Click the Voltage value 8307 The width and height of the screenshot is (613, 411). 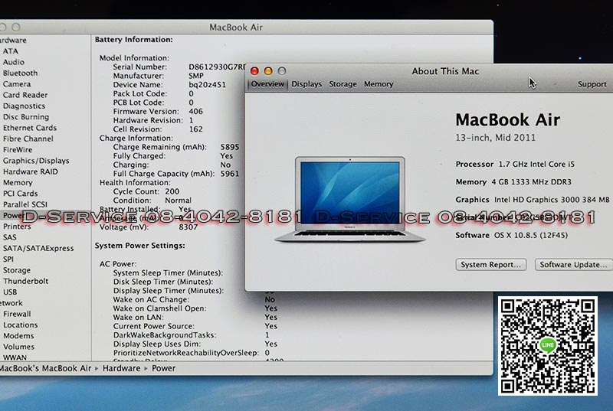tap(188, 227)
